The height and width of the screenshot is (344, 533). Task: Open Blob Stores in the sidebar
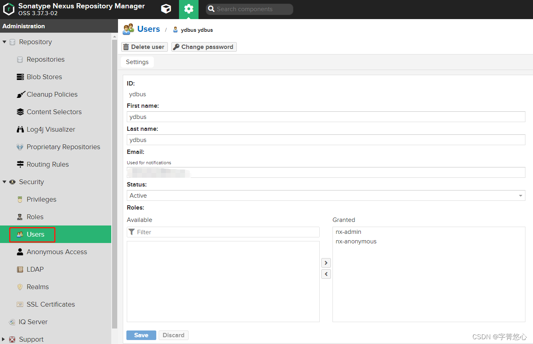(x=44, y=77)
